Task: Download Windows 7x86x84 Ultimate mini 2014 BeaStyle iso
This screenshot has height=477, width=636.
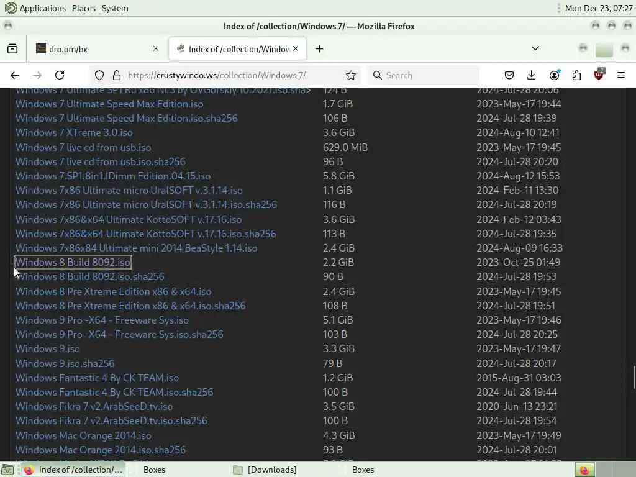Action: coord(136,248)
